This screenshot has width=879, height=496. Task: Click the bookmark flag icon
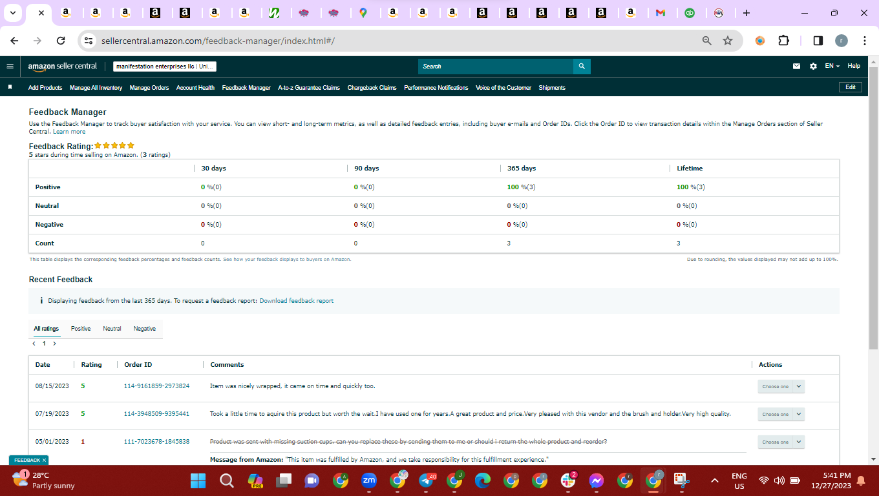tap(10, 87)
